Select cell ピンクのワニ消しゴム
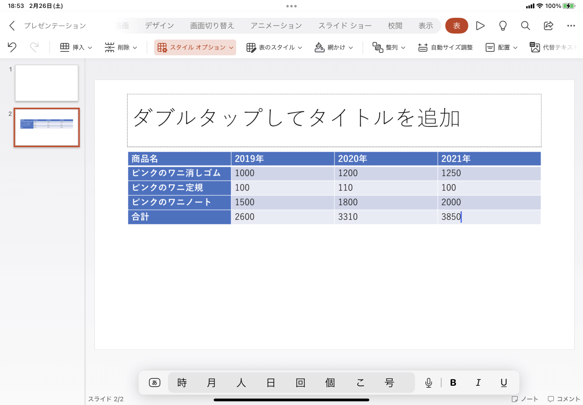Screen dimensions: 583x405 179,173
